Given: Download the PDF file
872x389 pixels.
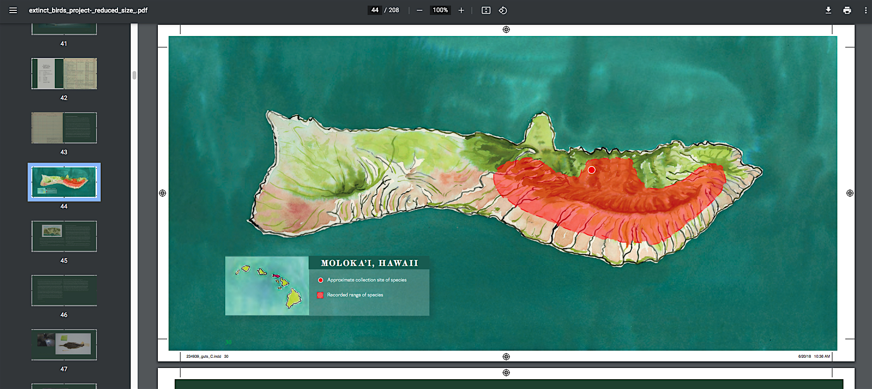Looking at the screenshot, I should coord(828,10).
